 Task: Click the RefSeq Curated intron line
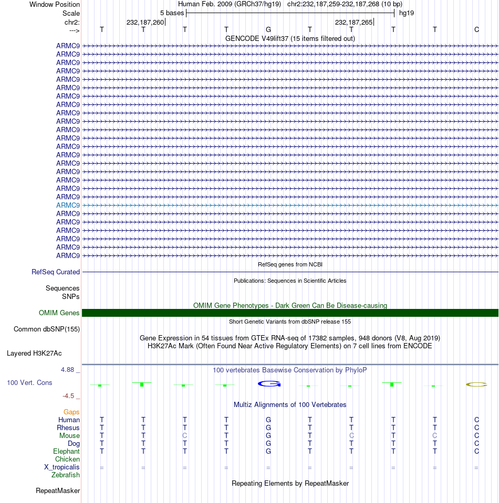pyautogui.click(x=290, y=272)
